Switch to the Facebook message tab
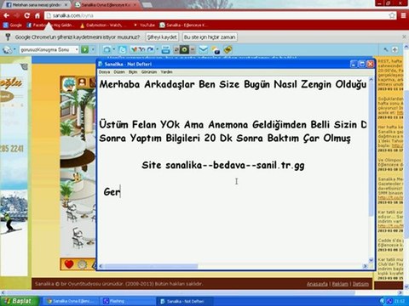 [x=37, y=5]
